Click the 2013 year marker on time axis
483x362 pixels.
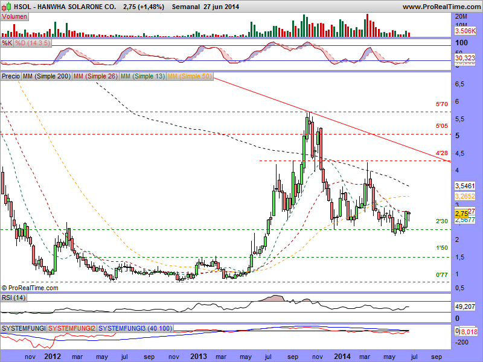(x=199, y=357)
